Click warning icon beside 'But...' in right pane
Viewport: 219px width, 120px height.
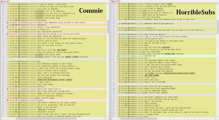[118, 116]
